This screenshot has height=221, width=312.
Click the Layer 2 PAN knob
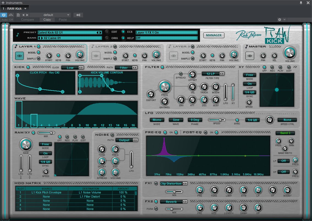144,56
